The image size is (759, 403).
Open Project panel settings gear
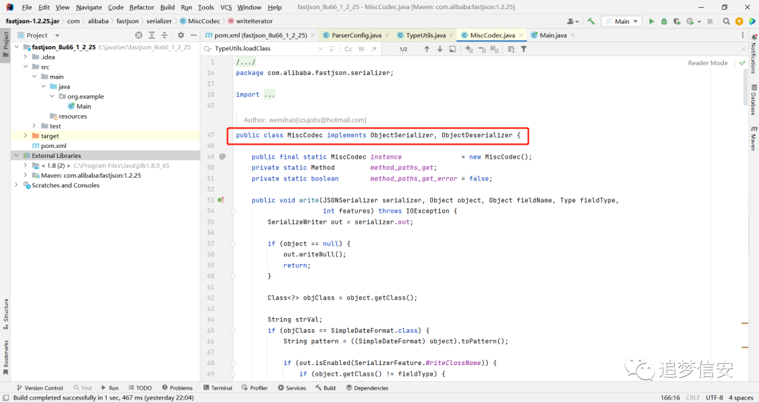click(x=181, y=35)
